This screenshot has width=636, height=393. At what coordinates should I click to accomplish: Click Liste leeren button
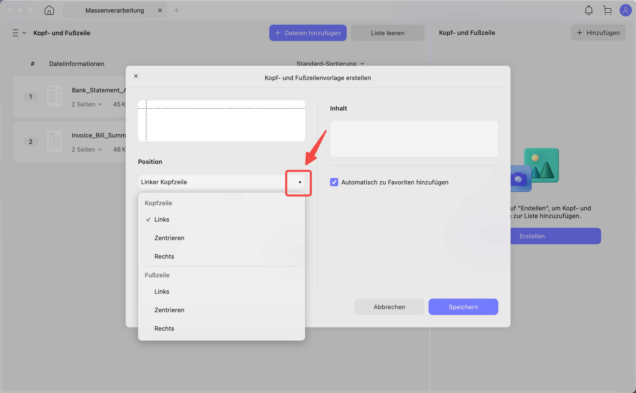(x=387, y=33)
